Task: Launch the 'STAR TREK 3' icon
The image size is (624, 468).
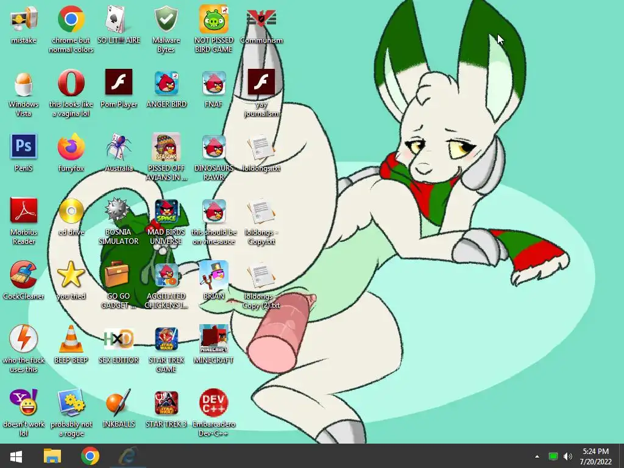Action: (166, 402)
